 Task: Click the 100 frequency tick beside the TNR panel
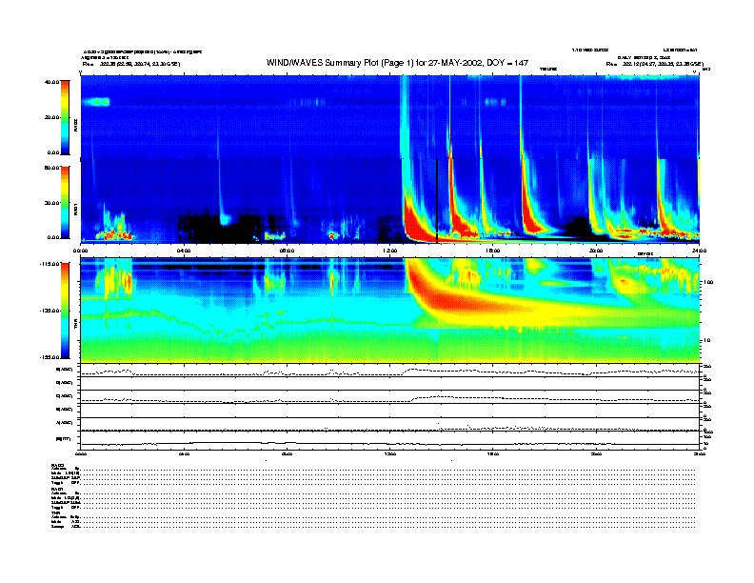[709, 282]
